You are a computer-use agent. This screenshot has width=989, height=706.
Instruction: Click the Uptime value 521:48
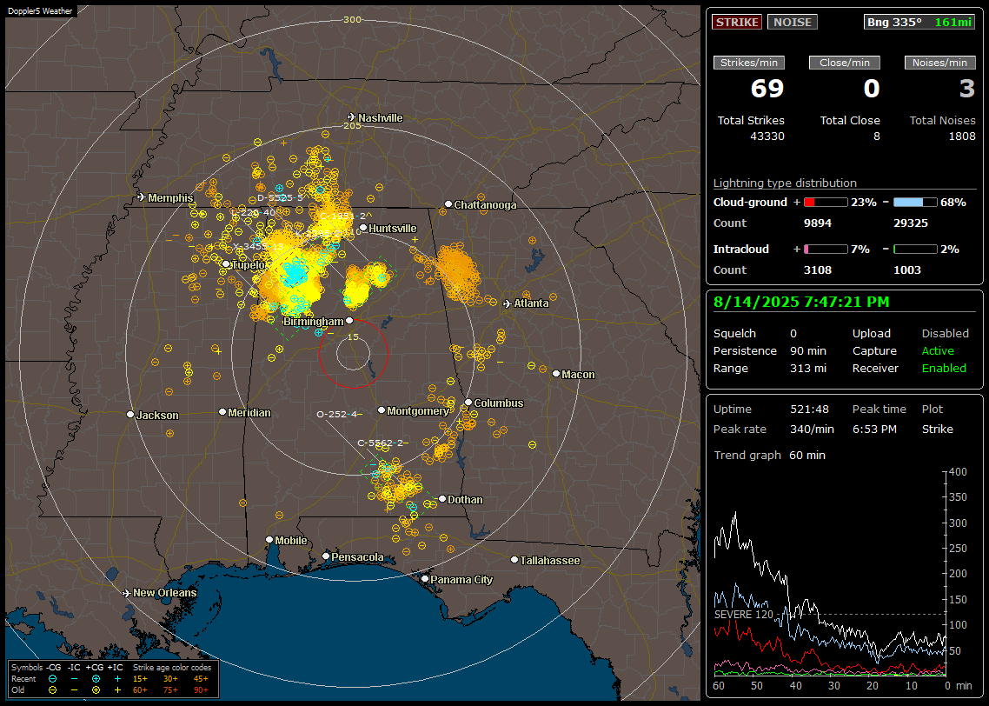click(809, 410)
